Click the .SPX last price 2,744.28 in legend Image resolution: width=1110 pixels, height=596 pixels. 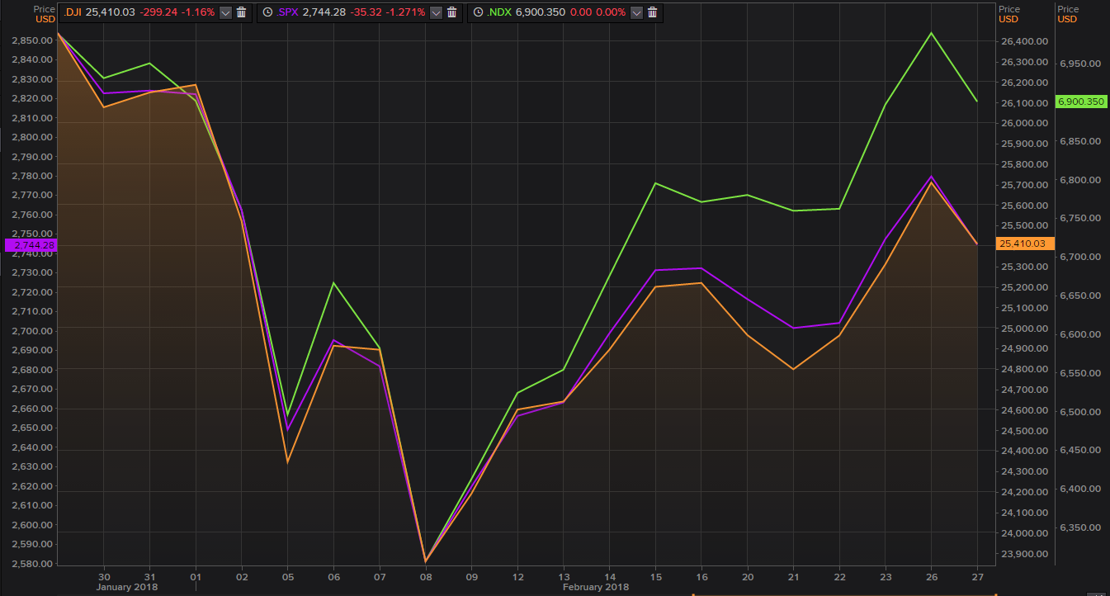[323, 12]
